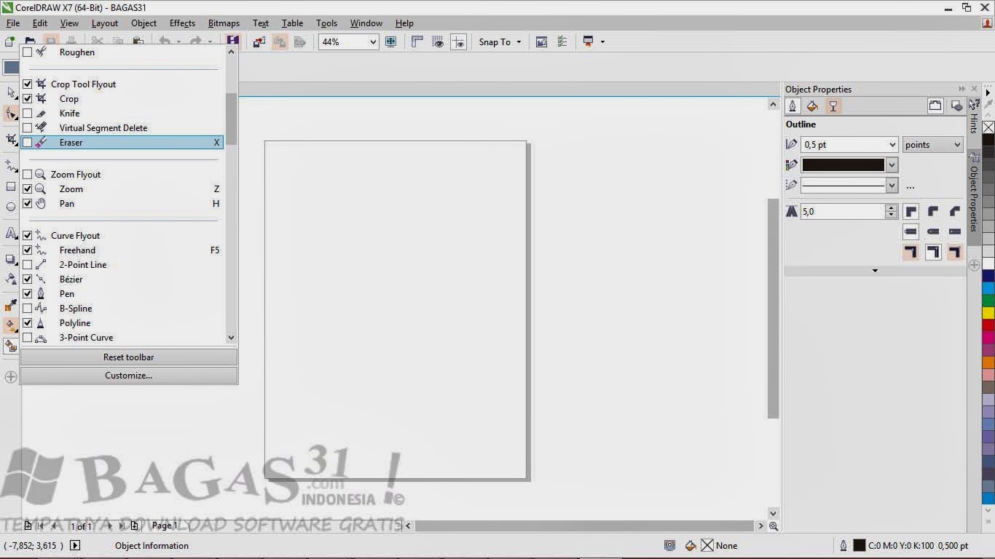The width and height of the screenshot is (995, 559).
Task: Click the Import icon in standard toolbar
Action: click(x=259, y=41)
